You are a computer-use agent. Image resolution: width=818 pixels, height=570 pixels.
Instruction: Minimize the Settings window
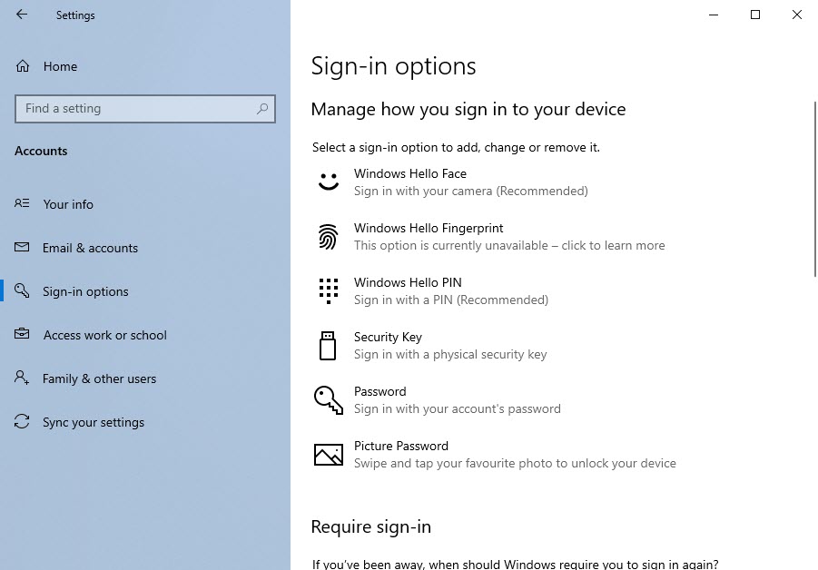click(x=714, y=15)
